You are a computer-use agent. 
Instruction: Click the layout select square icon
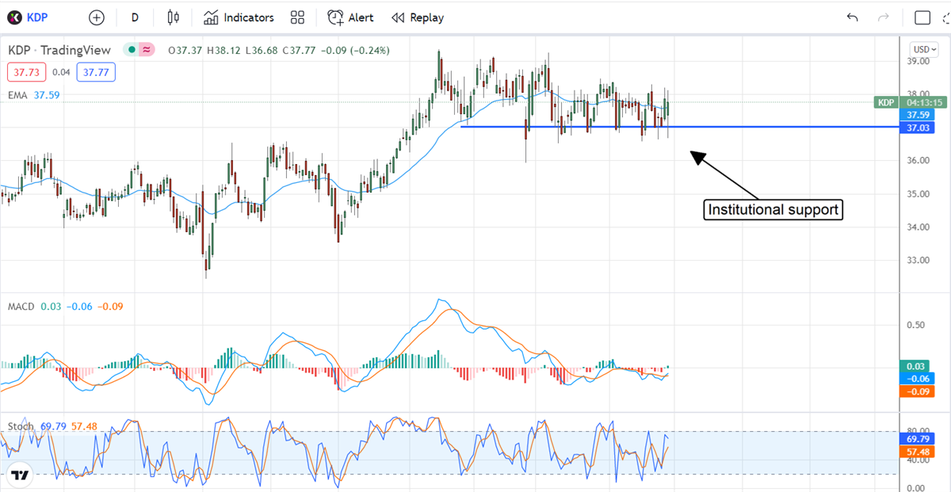[x=922, y=17]
